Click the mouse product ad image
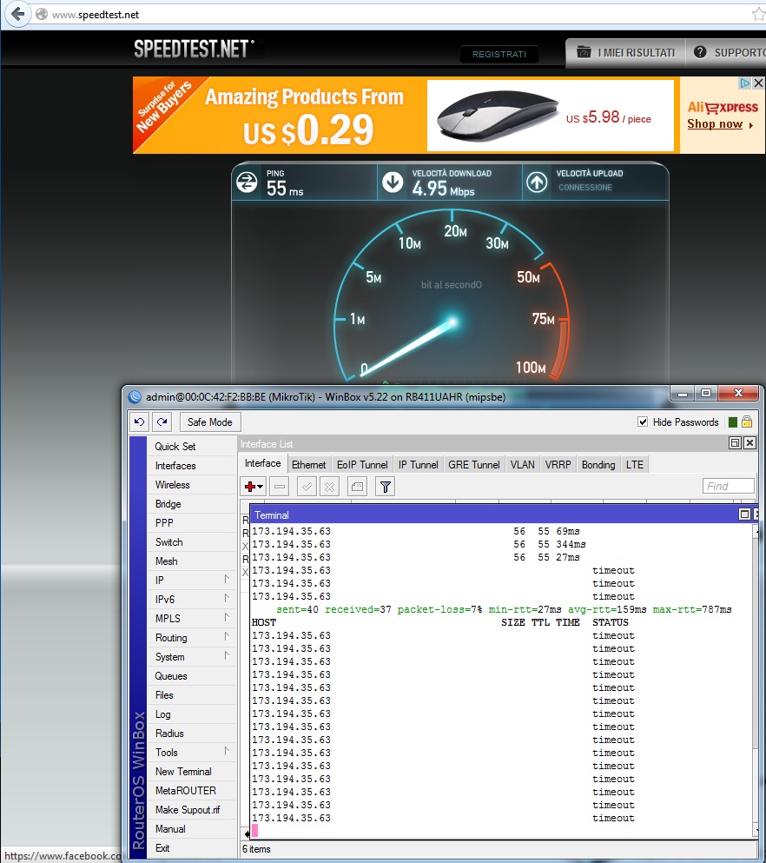 point(498,116)
